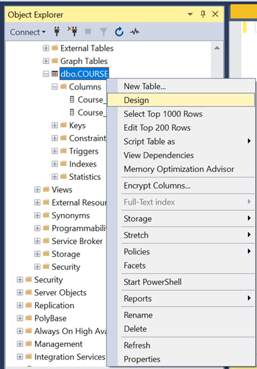Choose Facets from context menu
The width and height of the screenshot is (257, 369).
pyautogui.click(x=181, y=266)
